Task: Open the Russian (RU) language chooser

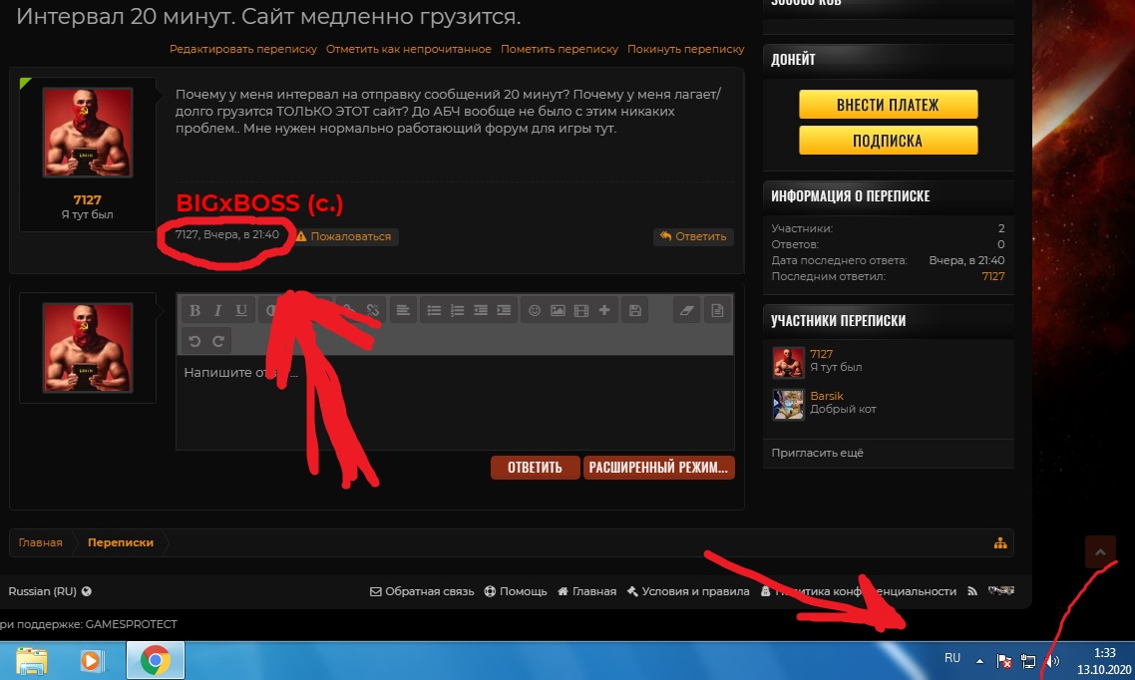Action: 49,591
